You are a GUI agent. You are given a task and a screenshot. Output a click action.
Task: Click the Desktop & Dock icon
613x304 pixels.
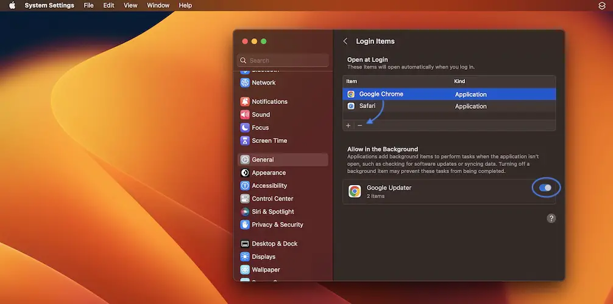(x=245, y=244)
